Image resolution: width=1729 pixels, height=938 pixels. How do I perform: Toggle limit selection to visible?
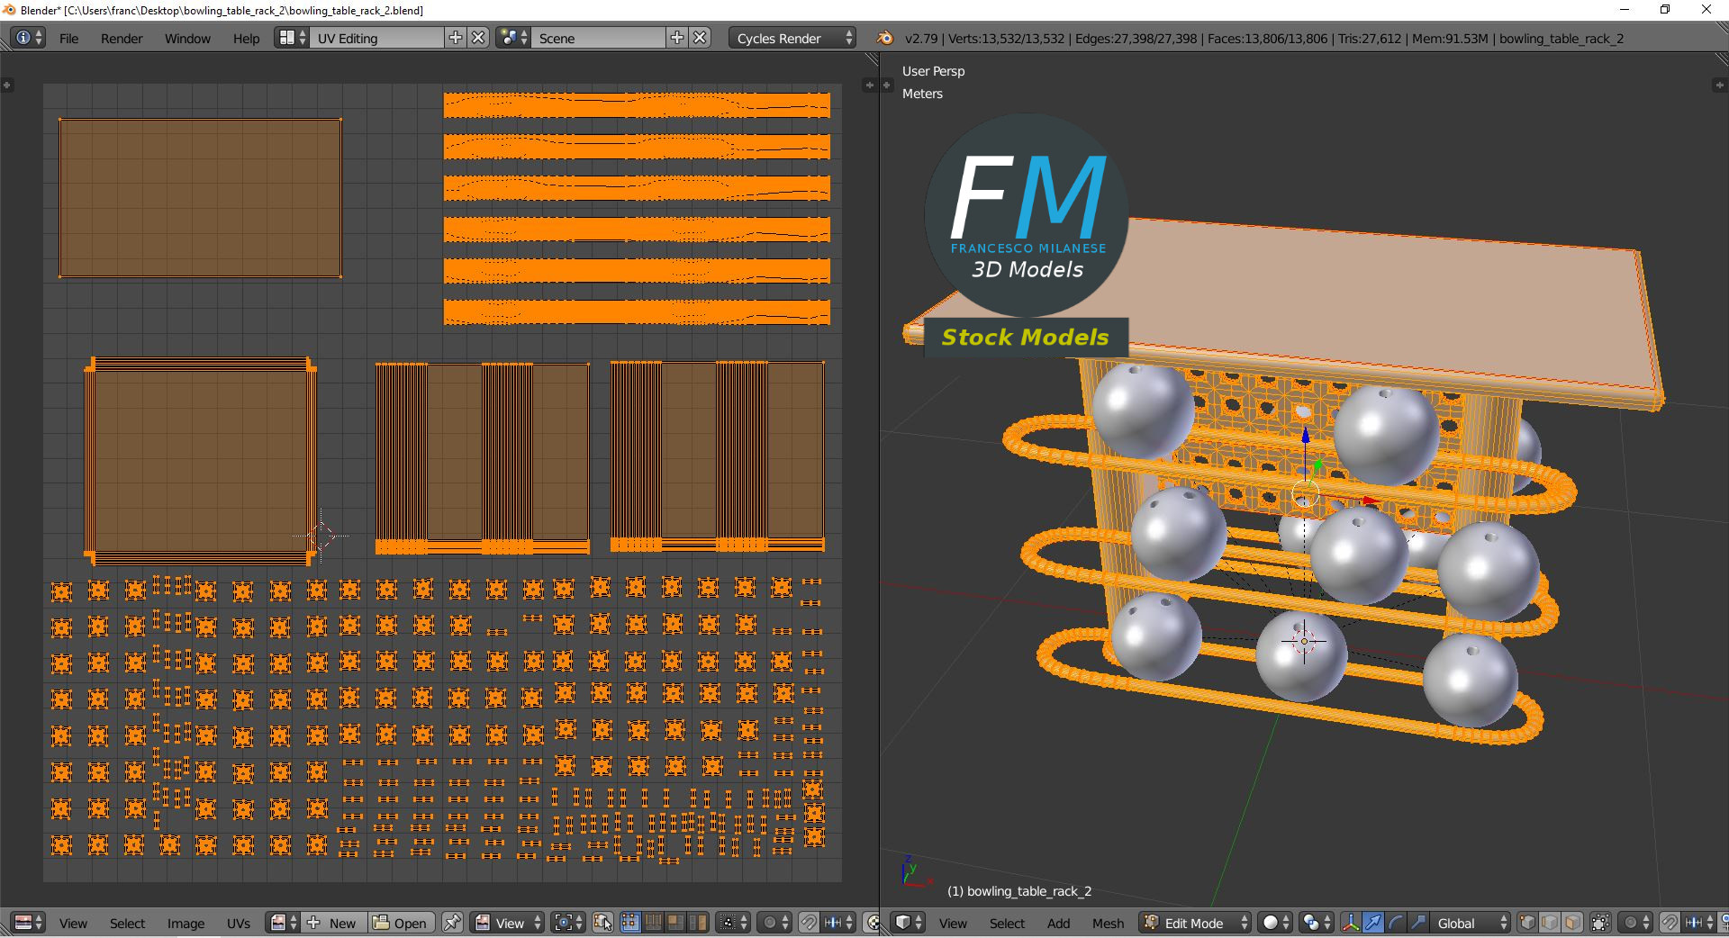pyautogui.click(x=1599, y=923)
